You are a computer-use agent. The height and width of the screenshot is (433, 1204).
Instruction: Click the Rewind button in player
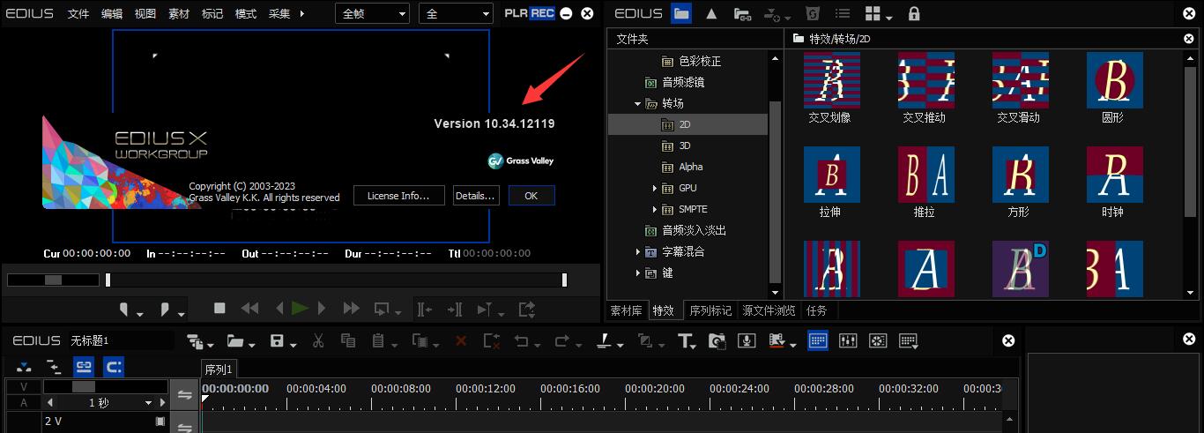coord(250,308)
